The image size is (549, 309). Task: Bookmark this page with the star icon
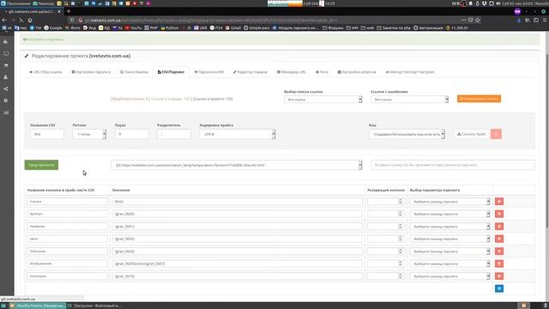point(478,20)
